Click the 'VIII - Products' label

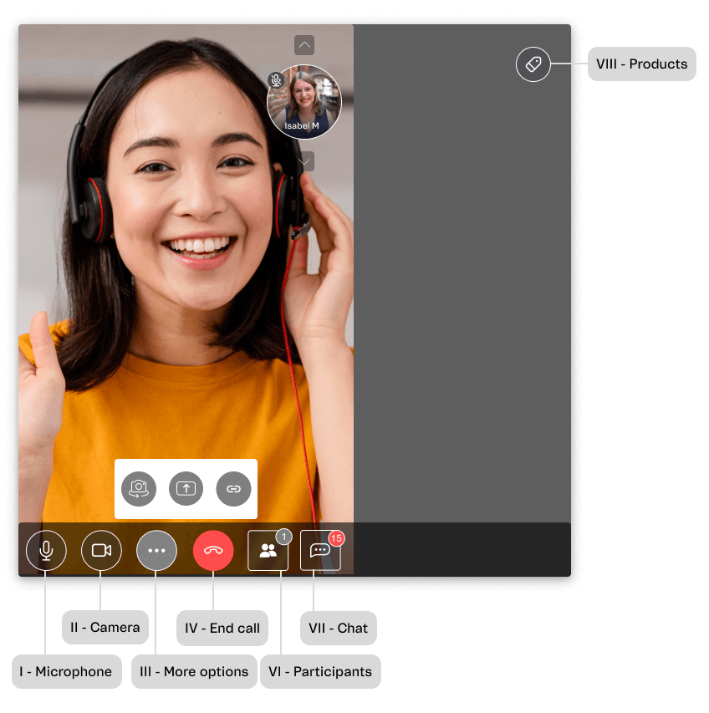[642, 64]
